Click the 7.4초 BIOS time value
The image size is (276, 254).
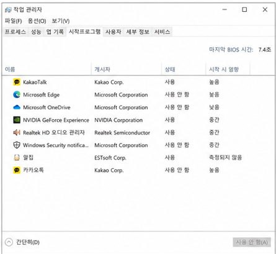point(265,50)
